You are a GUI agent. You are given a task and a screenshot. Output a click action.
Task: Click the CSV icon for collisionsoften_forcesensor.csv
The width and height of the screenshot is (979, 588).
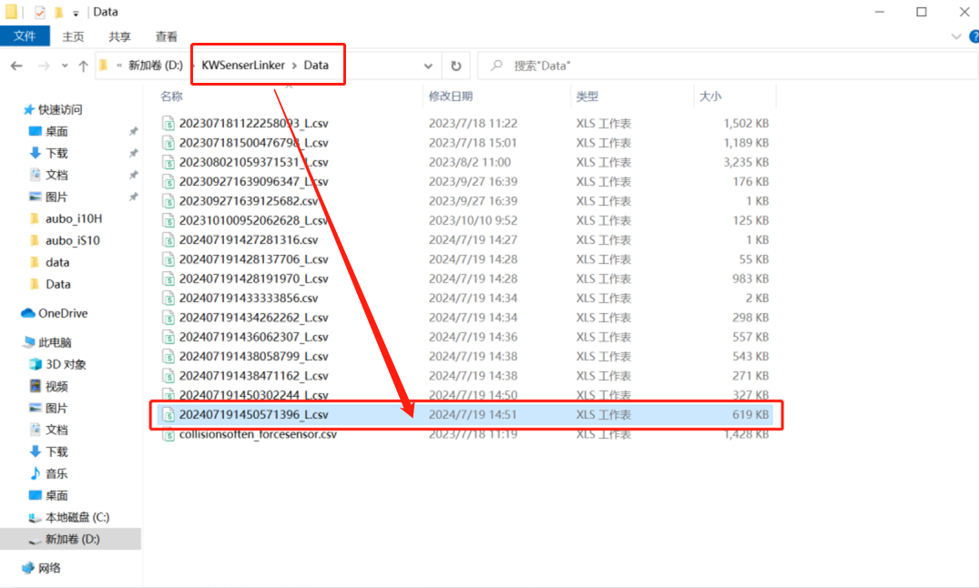click(x=168, y=434)
